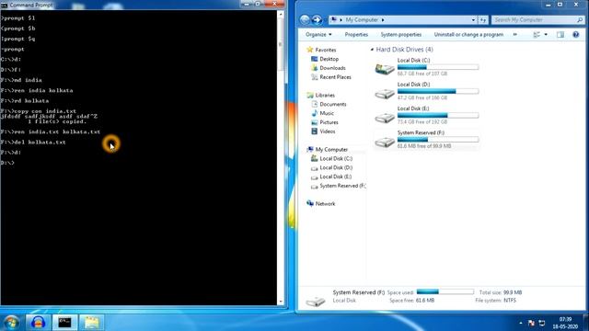Open Explorer Help icon

(575, 35)
